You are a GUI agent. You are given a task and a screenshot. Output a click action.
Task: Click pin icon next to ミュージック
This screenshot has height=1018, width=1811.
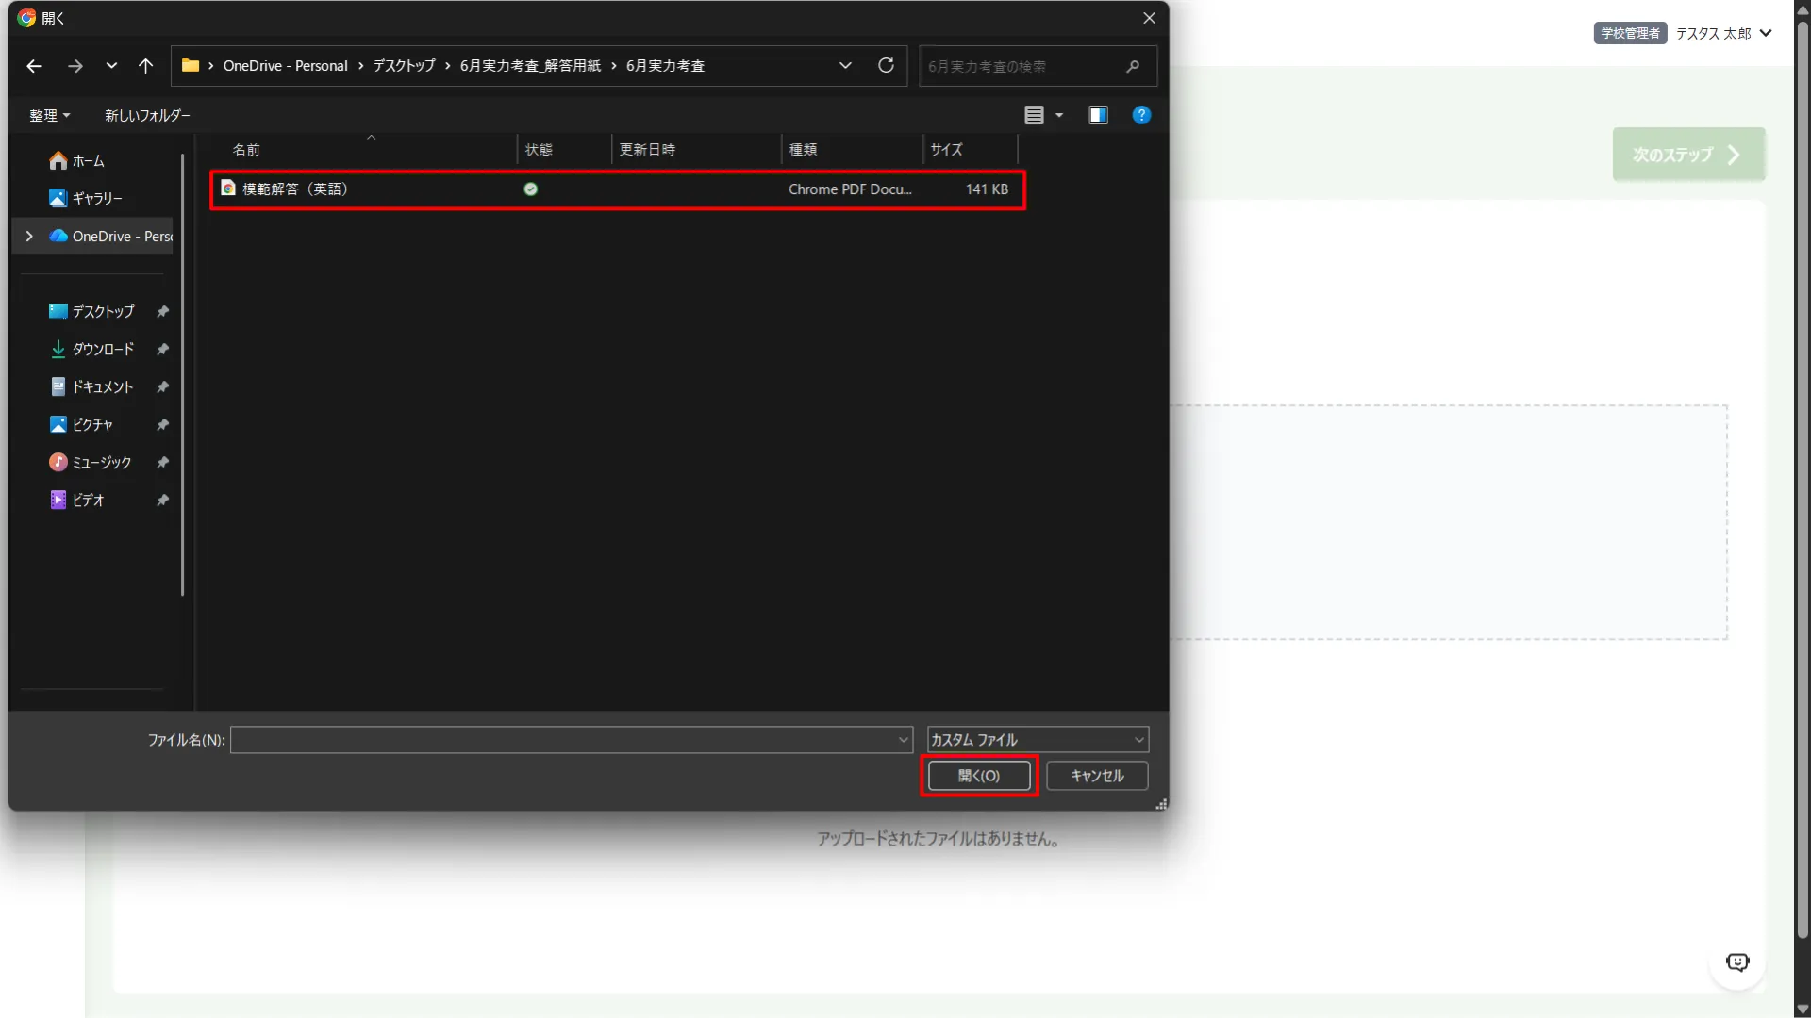[162, 463]
